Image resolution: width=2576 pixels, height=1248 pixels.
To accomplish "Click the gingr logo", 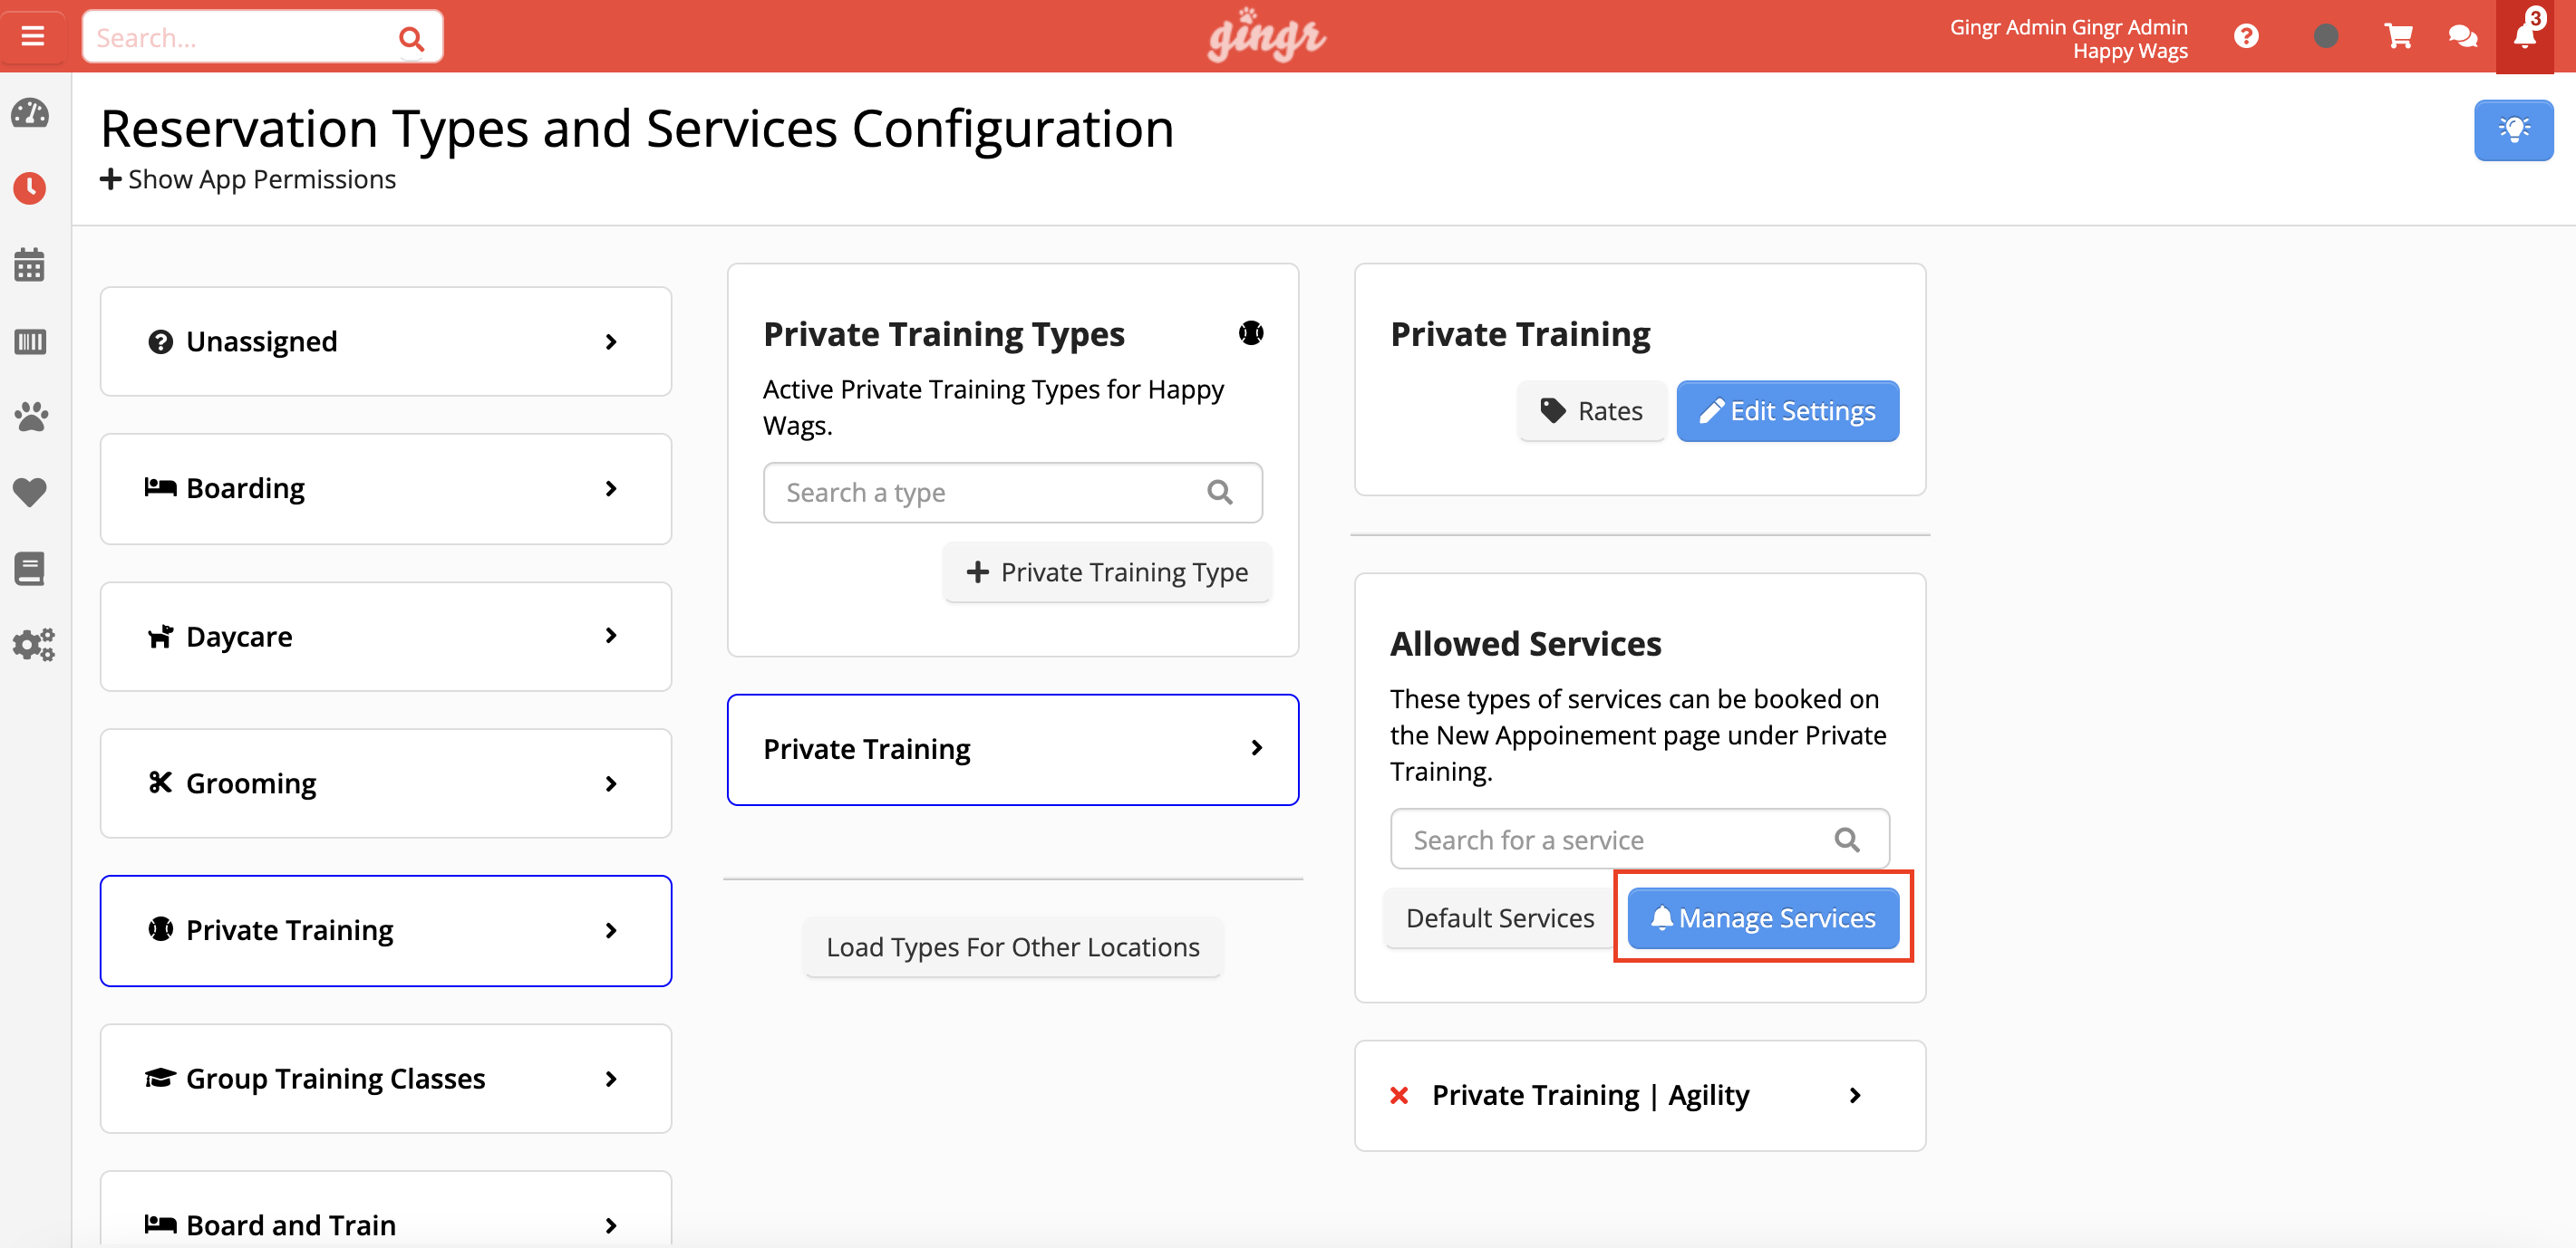I will click(x=1266, y=36).
